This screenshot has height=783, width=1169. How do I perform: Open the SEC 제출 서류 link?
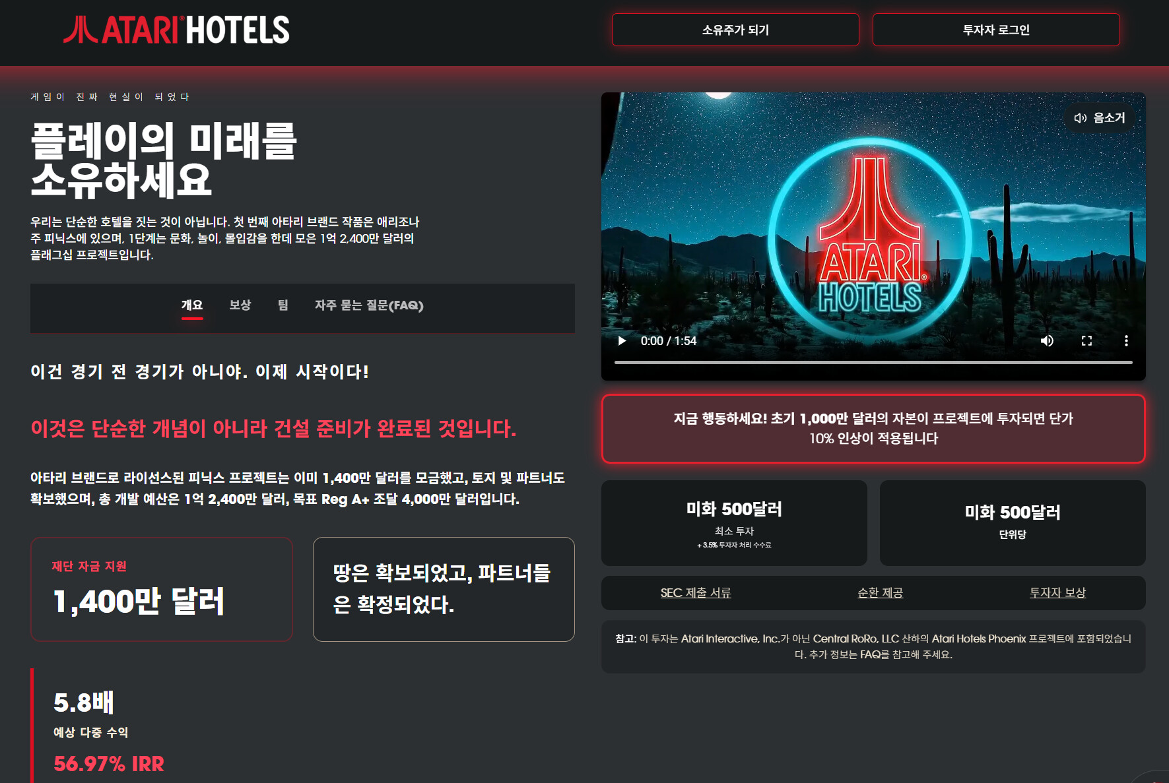pos(696,593)
